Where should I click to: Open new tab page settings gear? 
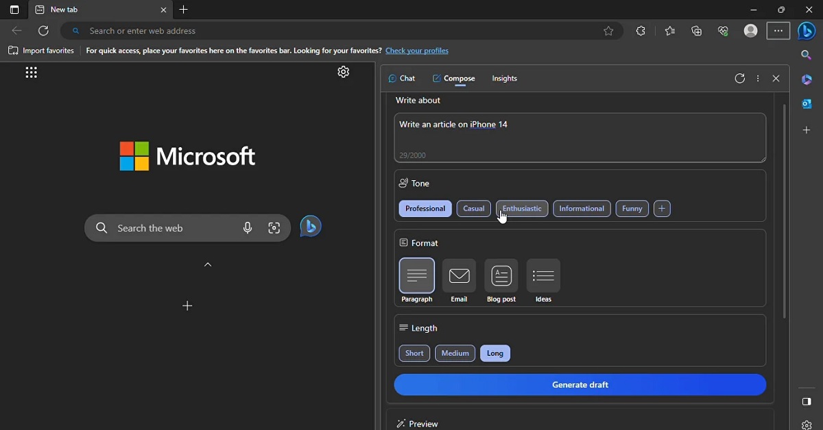point(344,72)
